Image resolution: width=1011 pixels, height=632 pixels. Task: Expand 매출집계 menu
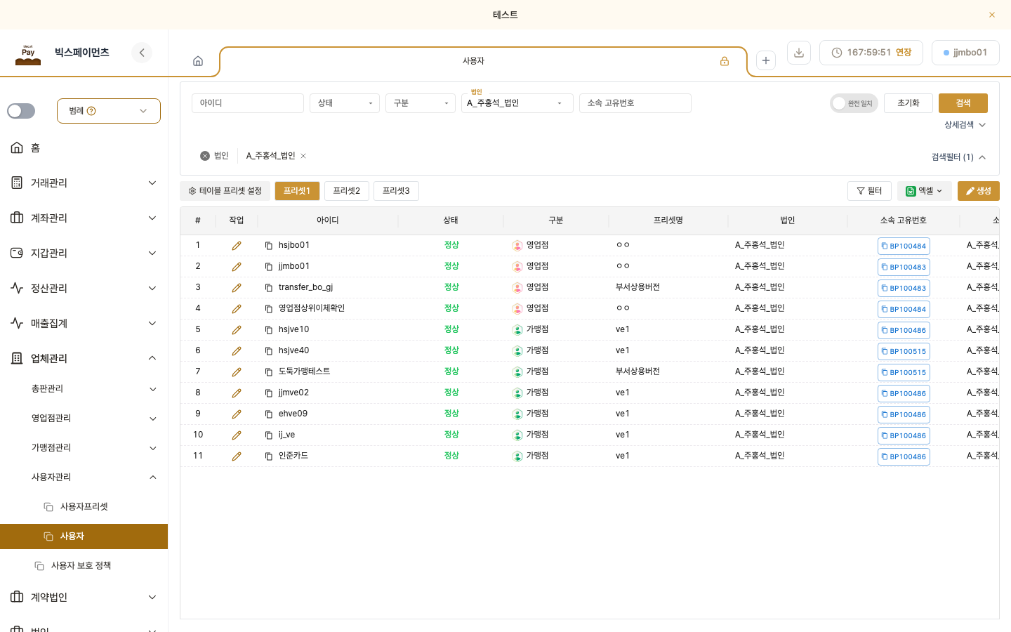coord(84,323)
